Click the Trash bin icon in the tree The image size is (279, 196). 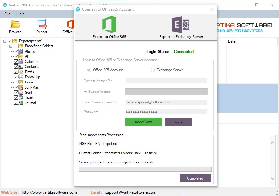pyautogui.click(x=21, y=98)
